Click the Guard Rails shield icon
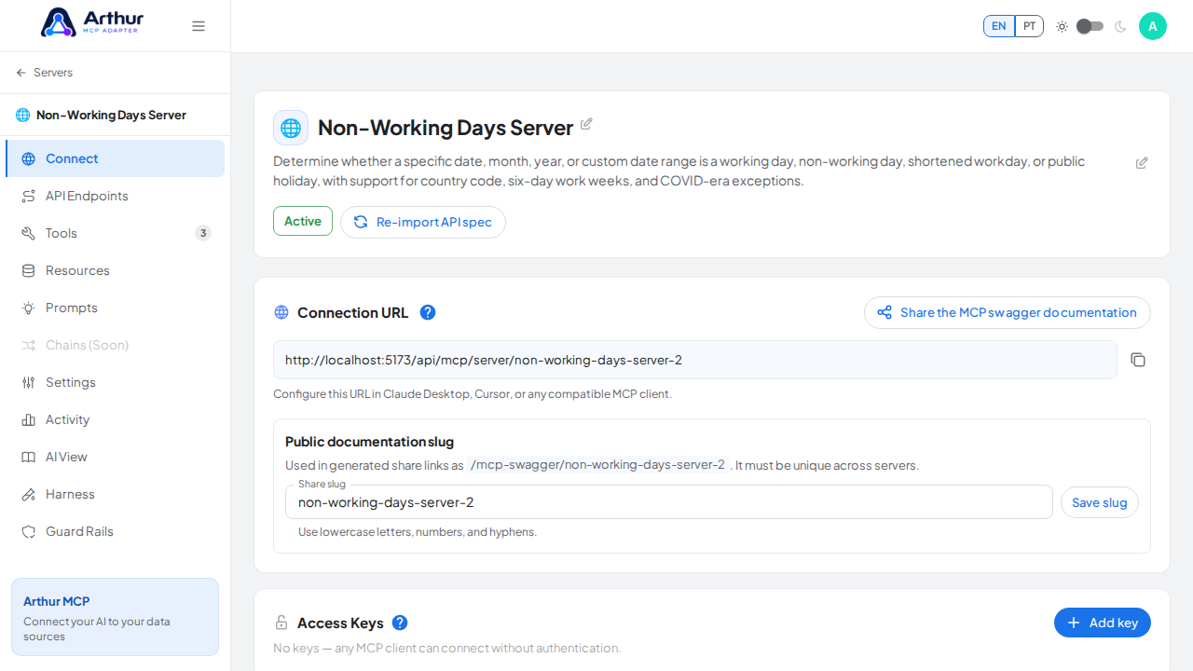This screenshot has height=671, width=1193. pyautogui.click(x=28, y=531)
